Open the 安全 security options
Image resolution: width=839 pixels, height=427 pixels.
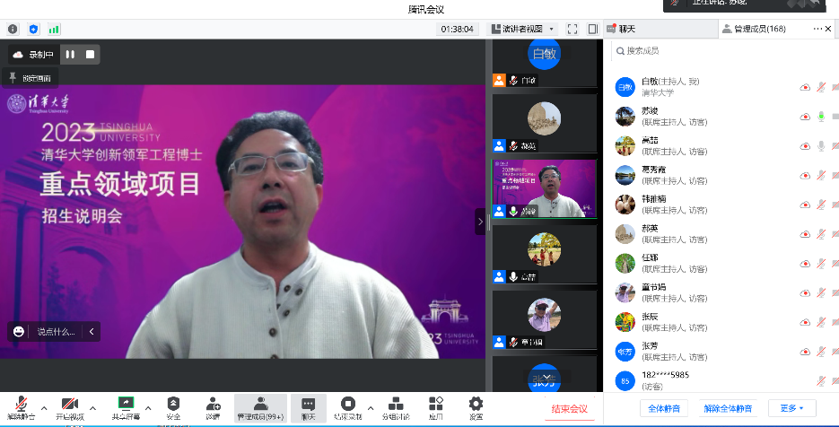(173, 408)
